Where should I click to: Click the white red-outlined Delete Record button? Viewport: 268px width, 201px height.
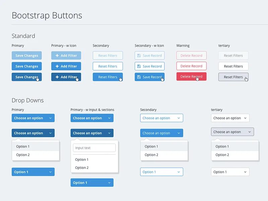tap(191, 66)
